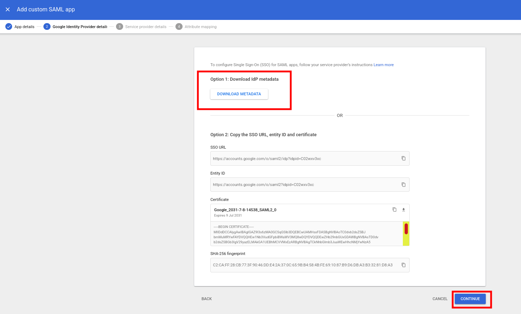
Task: Copy the certificate contents
Action: [394, 209]
